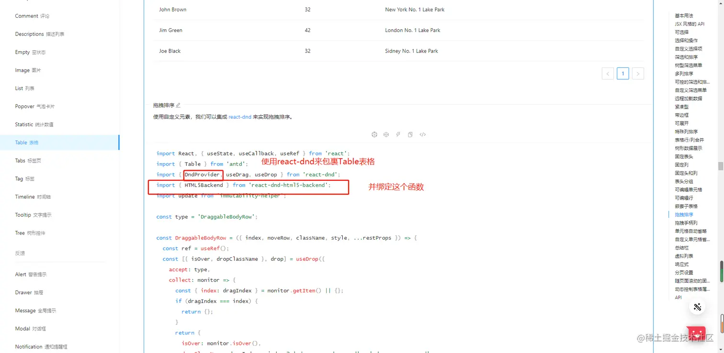Toggle code visibility with the </> icon
This screenshot has width=724, height=353.
click(422, 134)
